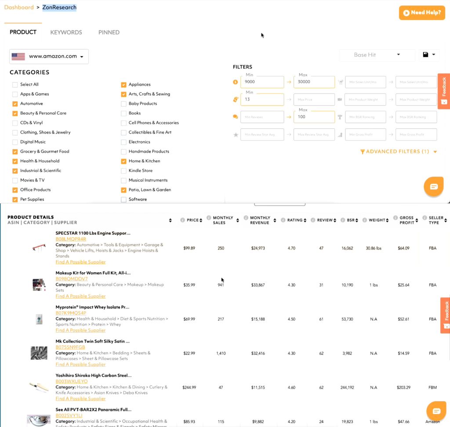This screenshot has width=450, height=427.
Task: Sort results using PRODUCT DETAILS sort arrows
Action: click(x=171, y=221)
